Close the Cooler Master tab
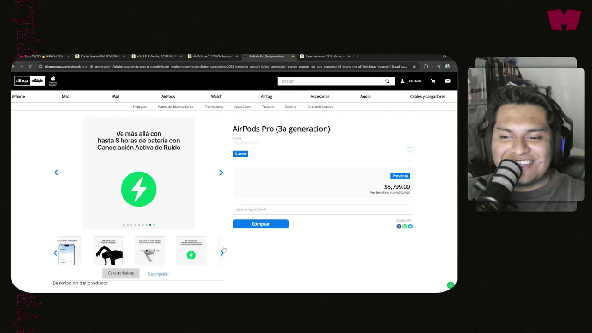592x333 pixels. (x=124, y=56)
